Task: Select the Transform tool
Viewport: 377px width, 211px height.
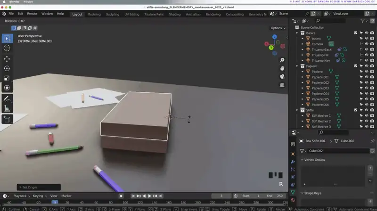Action: click(7, 88)
